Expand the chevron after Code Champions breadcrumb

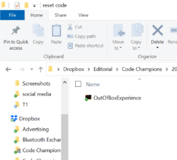click(167, 69)
